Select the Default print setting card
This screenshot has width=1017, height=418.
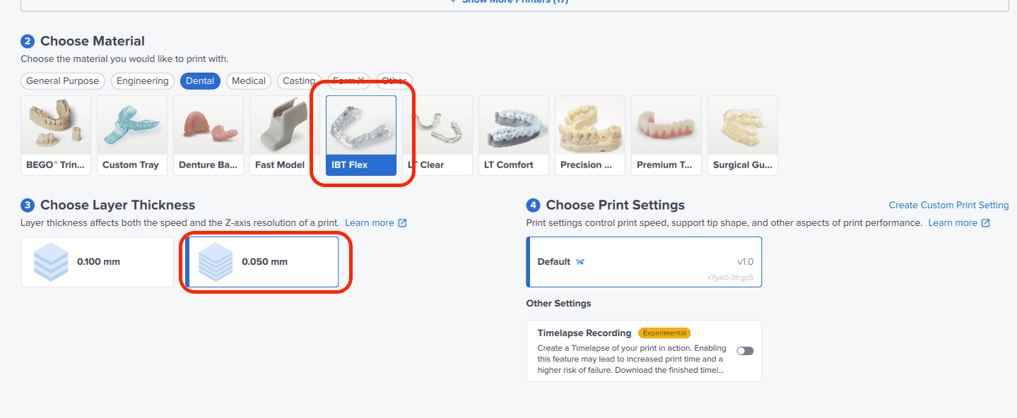pyautogui.click(x=643, y=262)
